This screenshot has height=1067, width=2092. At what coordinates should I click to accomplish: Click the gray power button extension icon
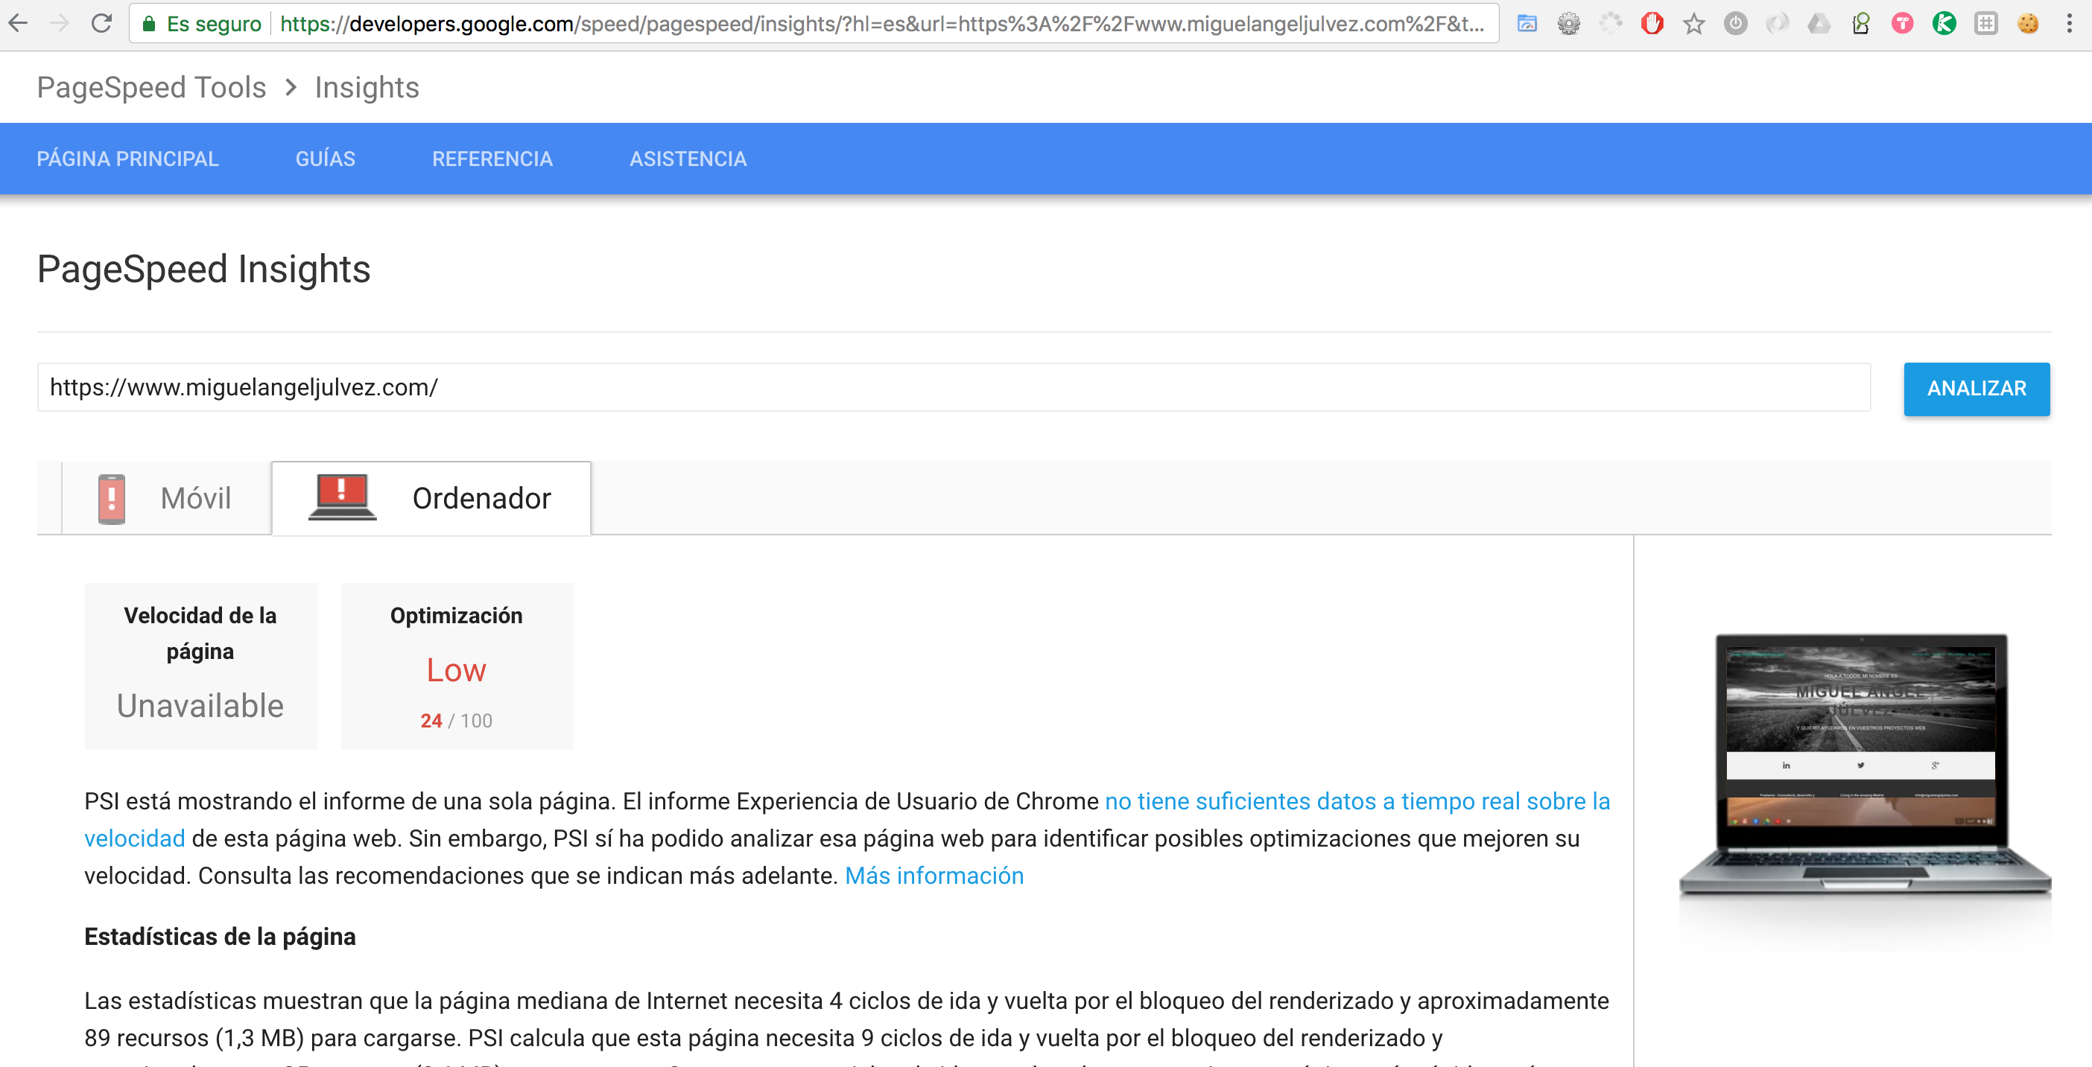coord(1735,24)
